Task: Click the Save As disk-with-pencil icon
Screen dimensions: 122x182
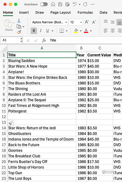Action: click(67, 4)
